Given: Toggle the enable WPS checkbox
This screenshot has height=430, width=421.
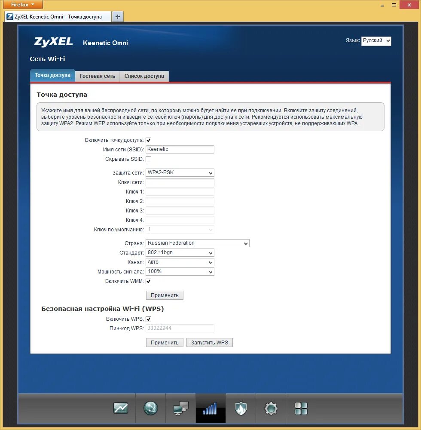Looking at the screenshot, I should pos(149,319).
